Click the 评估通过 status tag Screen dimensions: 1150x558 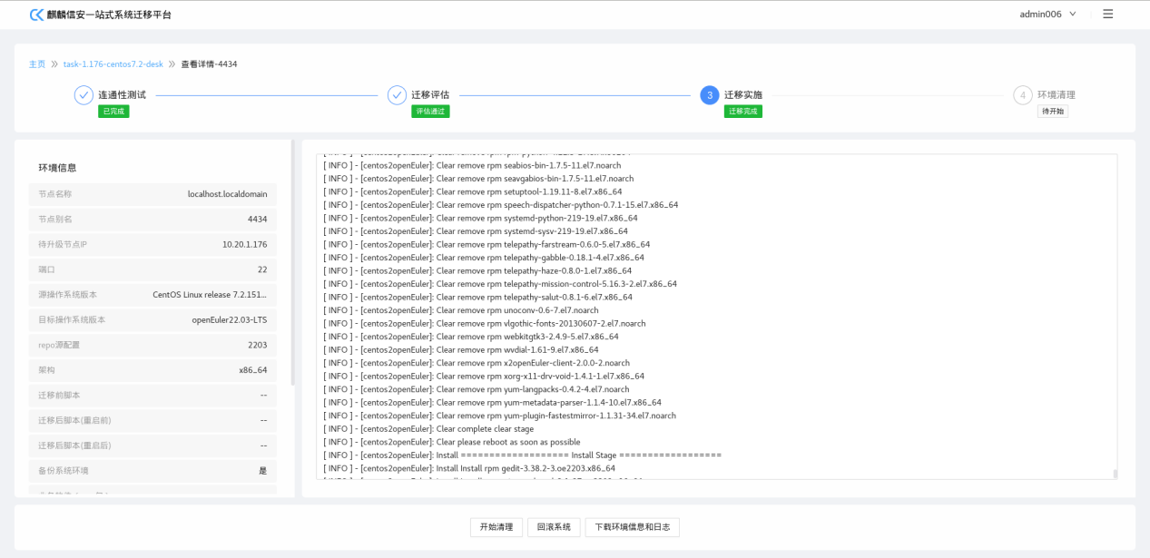[430, 112]
